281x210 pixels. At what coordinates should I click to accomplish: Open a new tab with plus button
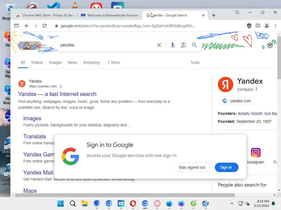pos(213,15)
